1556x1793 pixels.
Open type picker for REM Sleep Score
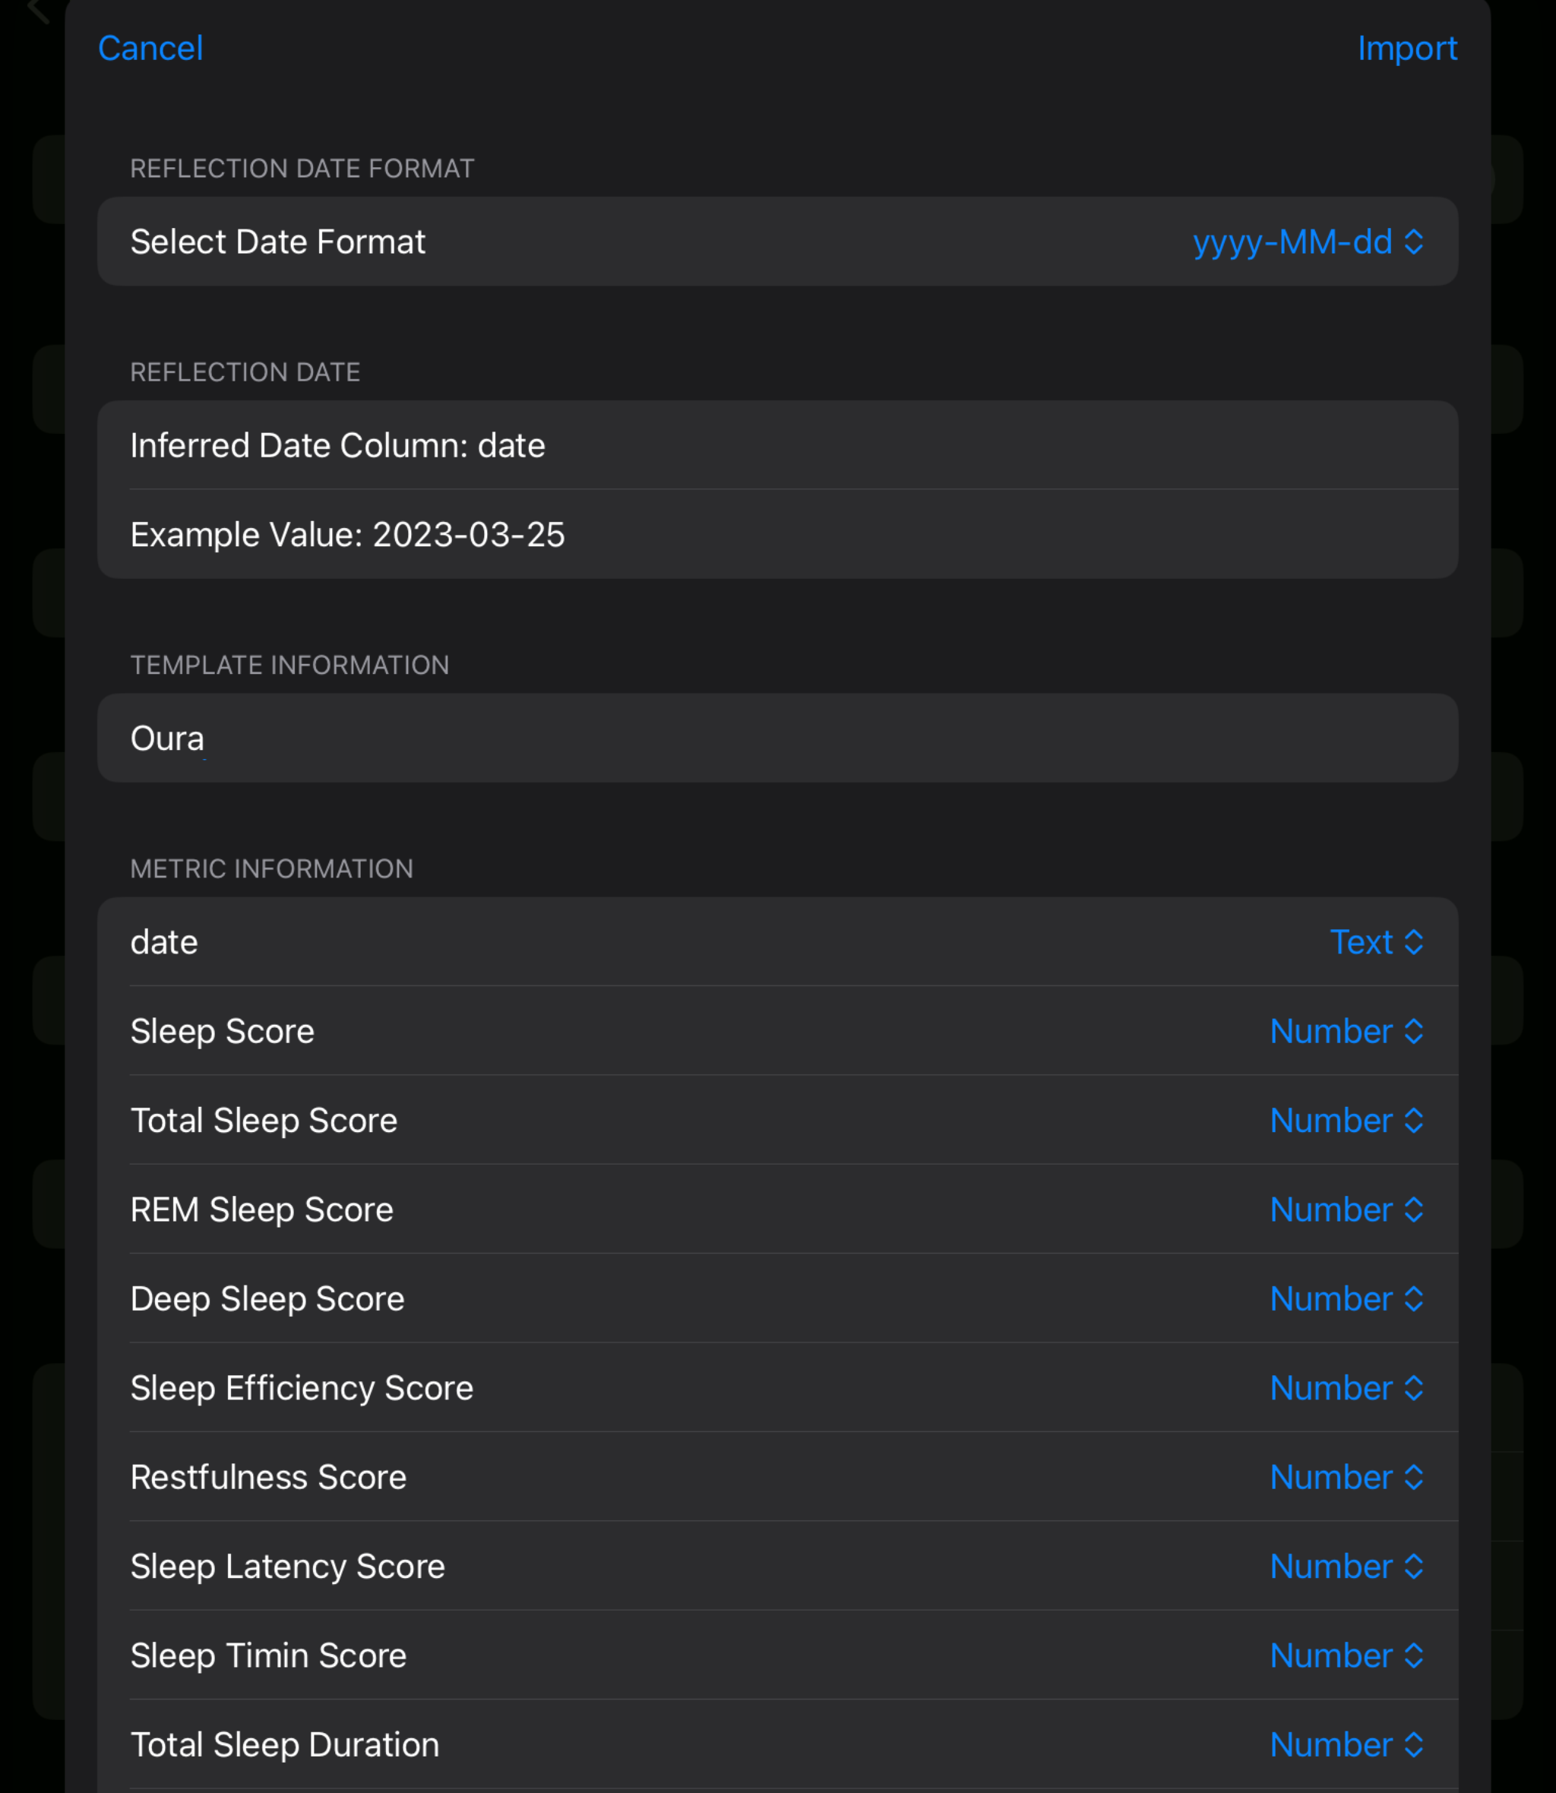pyautogui.click(x=1347, y=1210)
